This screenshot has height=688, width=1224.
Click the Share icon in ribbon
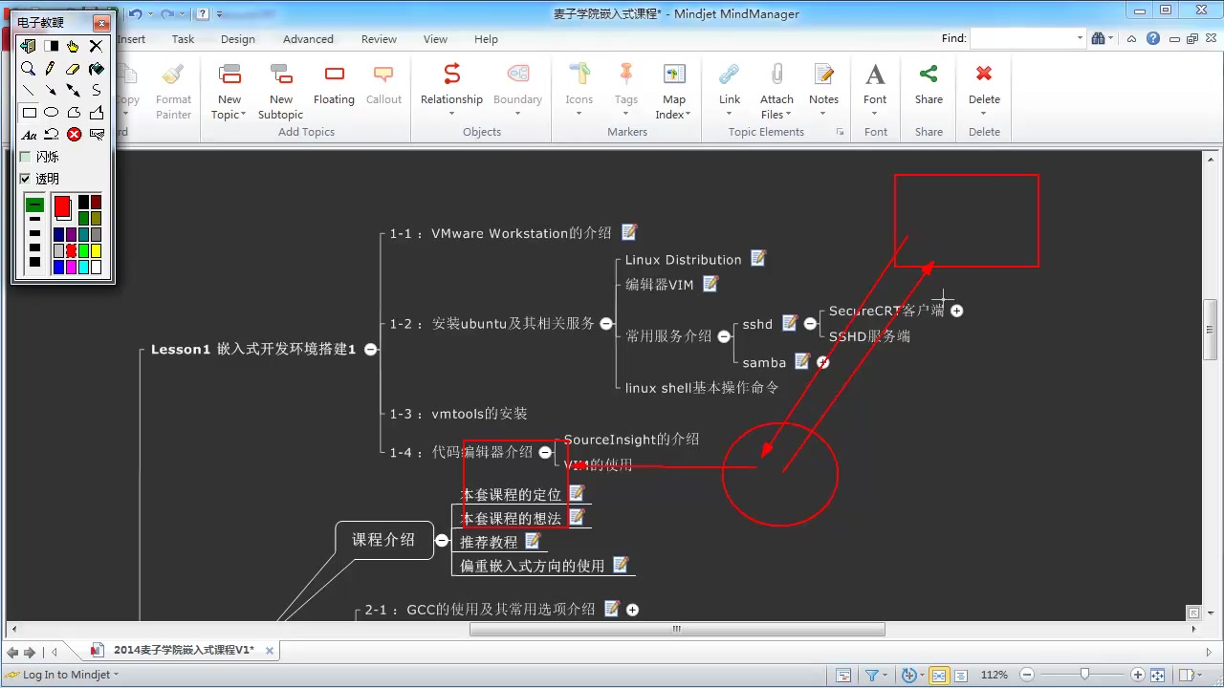click(929, 75)
